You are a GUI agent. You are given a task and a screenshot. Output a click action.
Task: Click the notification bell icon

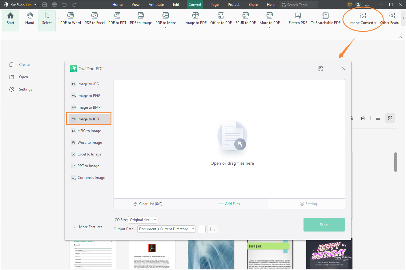[367, 5]
